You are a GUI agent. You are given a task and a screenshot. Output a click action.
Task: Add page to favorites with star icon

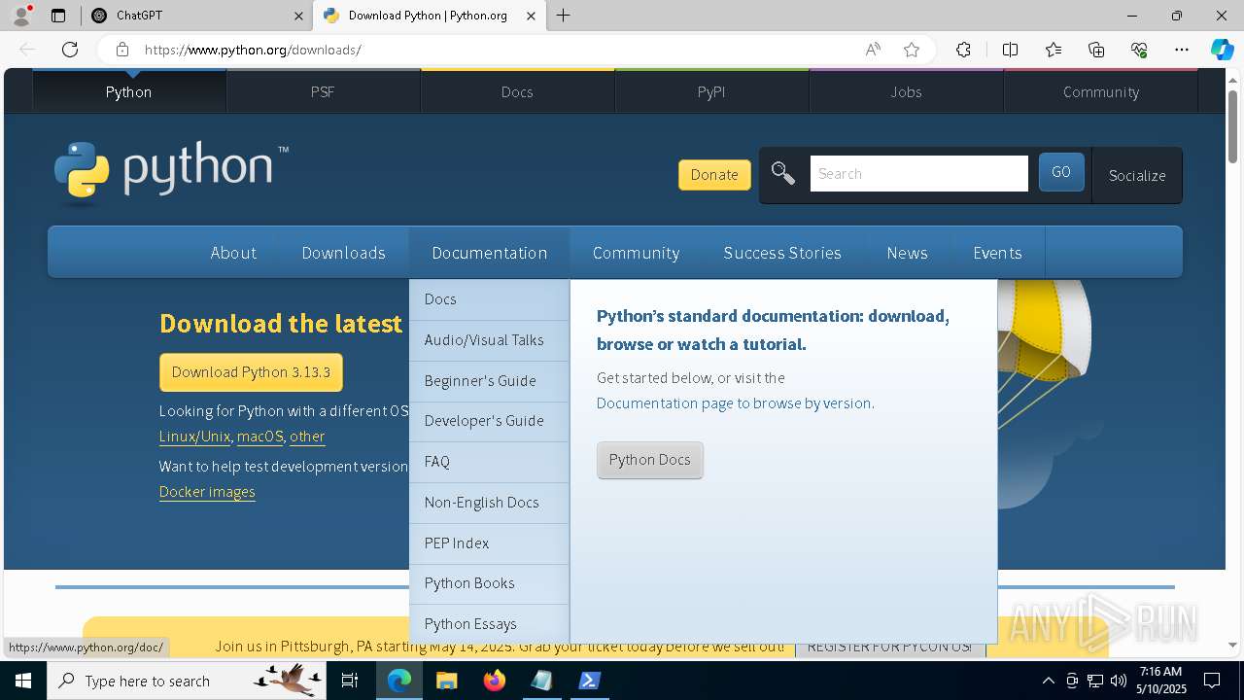(x=912, y=50)
